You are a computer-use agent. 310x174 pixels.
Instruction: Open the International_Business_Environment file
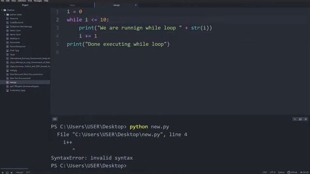(x=30, y=58)
